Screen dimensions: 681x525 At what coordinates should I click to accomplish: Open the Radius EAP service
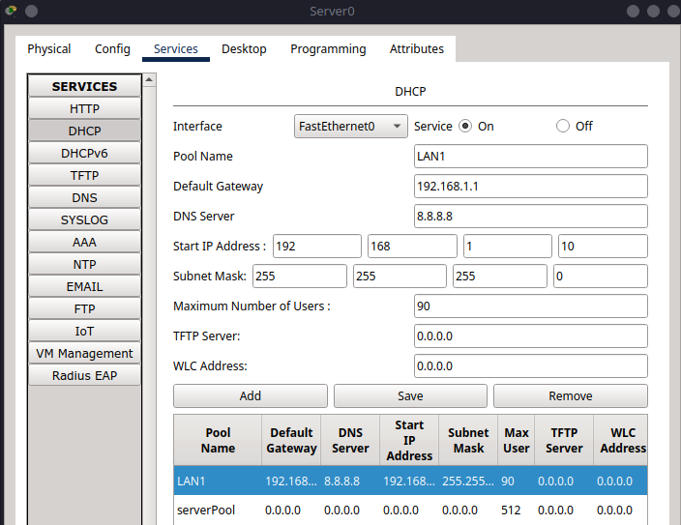point(84,375)
